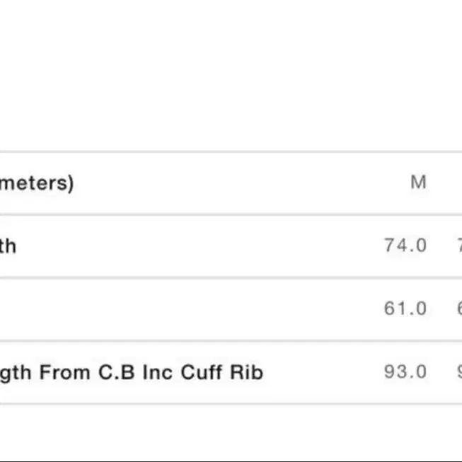Click the cut-off "gth" text in last row
Viewport: 462px width, 462px height.
[x=16, y=373]
